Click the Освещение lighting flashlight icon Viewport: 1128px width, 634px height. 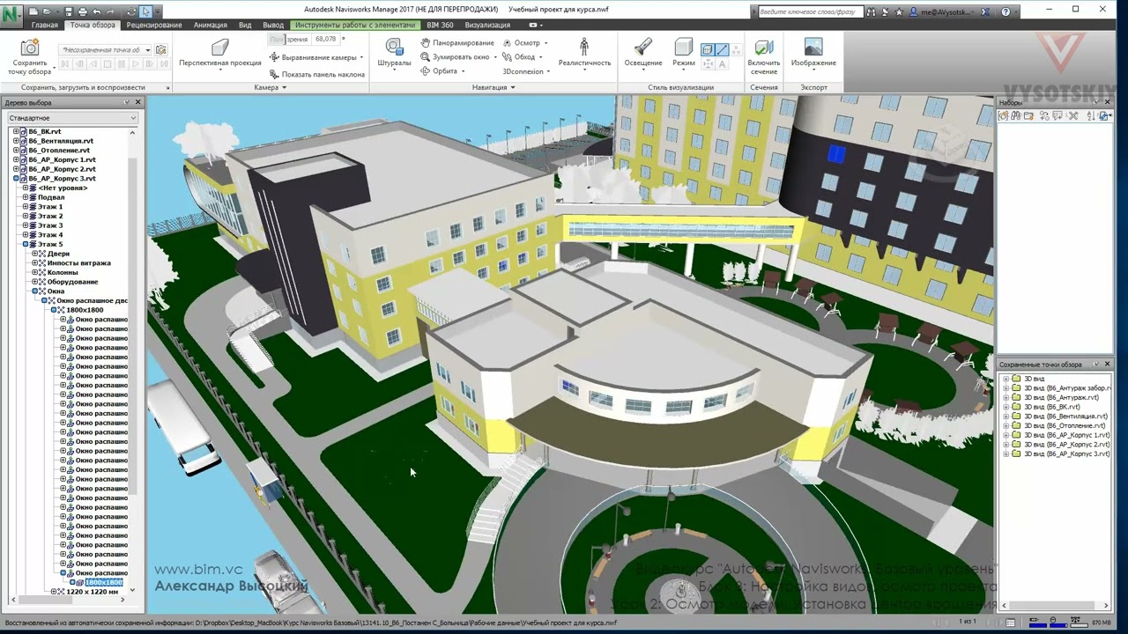pos(643,48)
